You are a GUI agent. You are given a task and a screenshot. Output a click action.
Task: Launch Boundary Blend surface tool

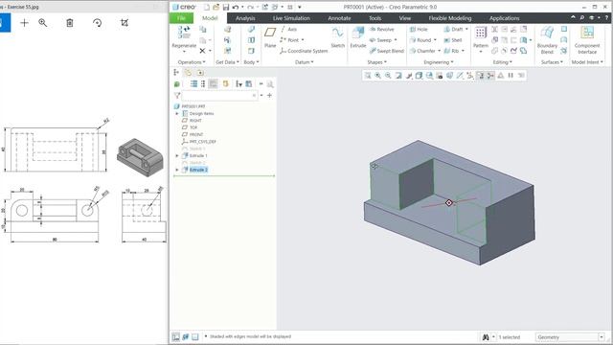(x=547, y=40)
